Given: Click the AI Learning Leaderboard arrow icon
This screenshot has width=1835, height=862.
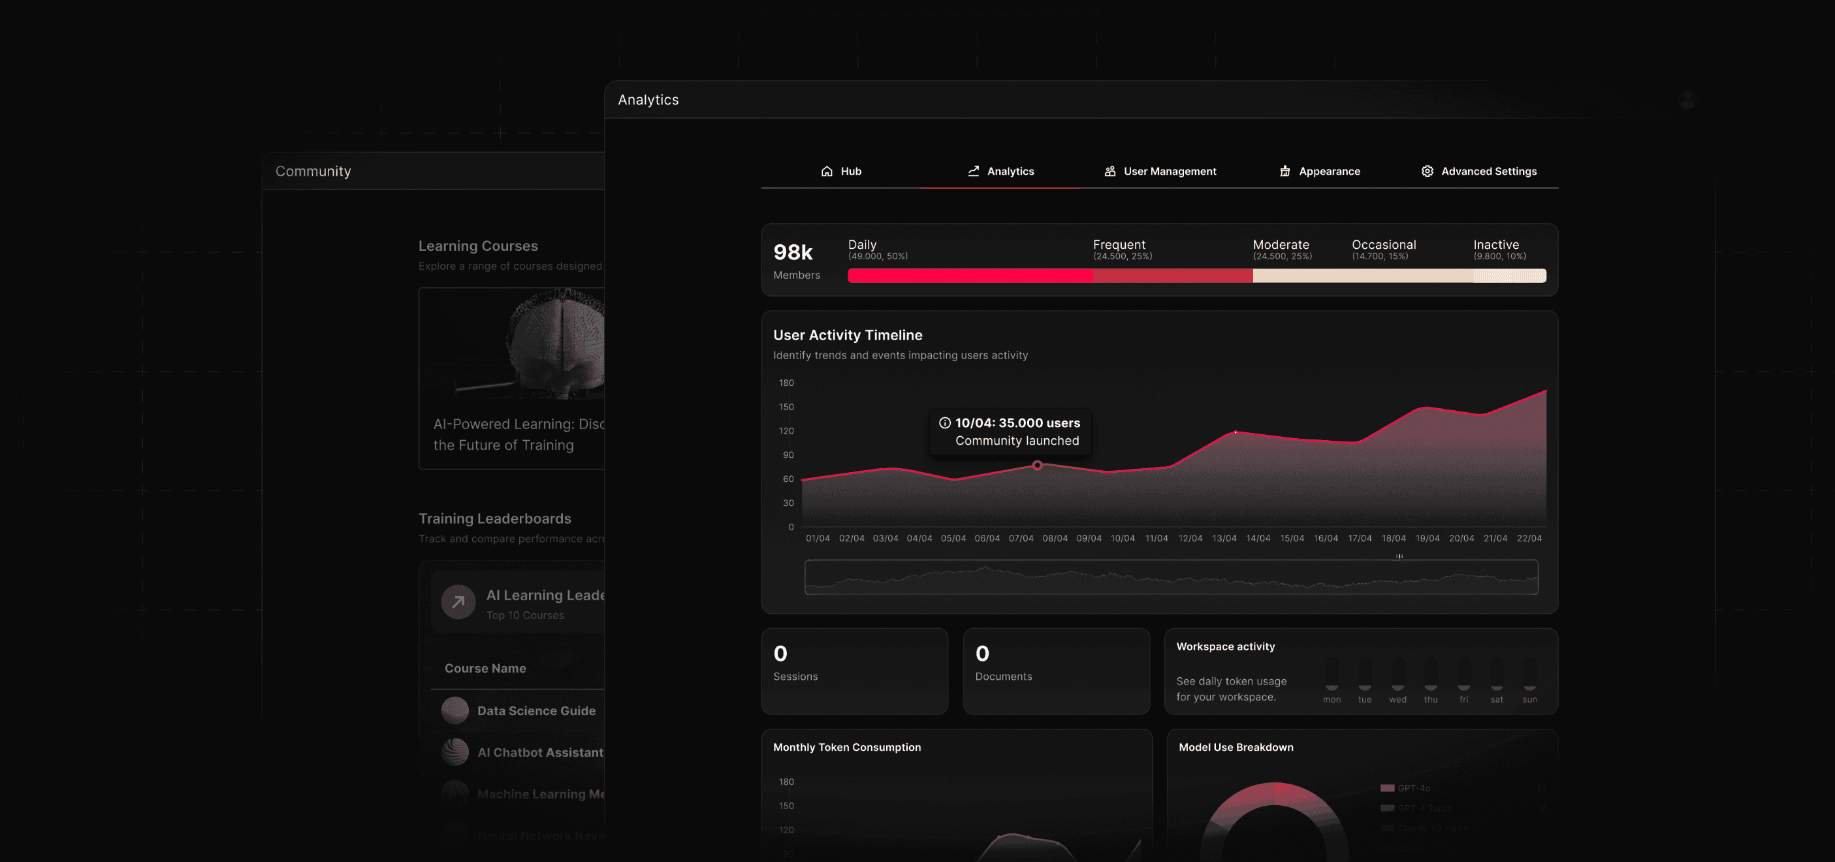Looking at the screenshot, I should (458, 603).
